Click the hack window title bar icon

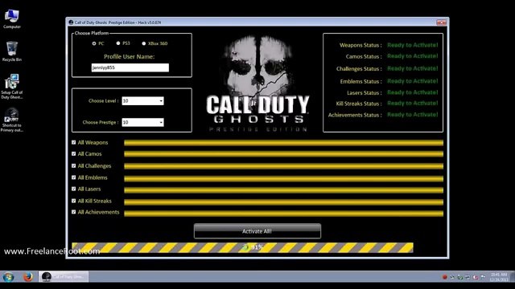tap(71, 22)
